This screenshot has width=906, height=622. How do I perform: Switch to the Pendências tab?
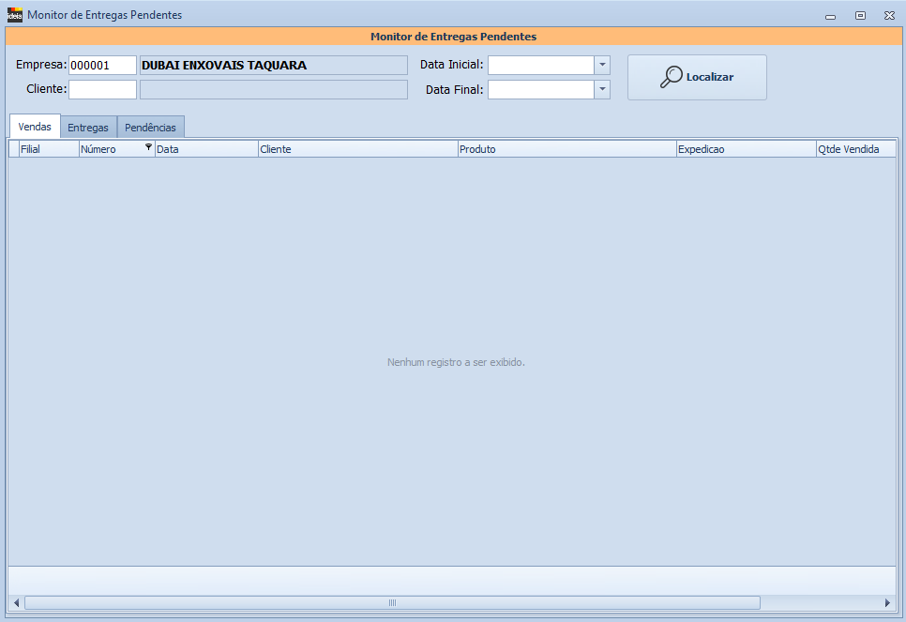(x=150, y=127)
